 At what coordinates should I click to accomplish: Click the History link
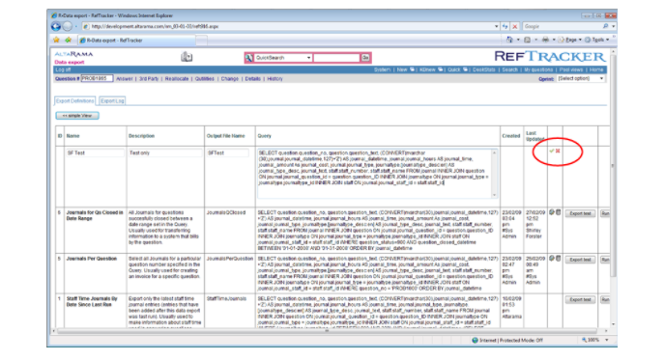tap(274, 79)
